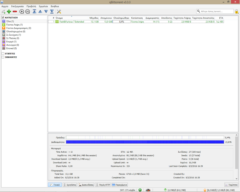Move torrent to bottom of queue icon
Image resolution: width=240 pixels, height=192 pixels.
(52, 12)
